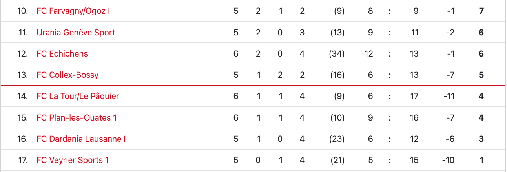Select the rank number 13. beside FC Collex-Bossy
Viewport: 507px width, 172px height.
[23, 75]
